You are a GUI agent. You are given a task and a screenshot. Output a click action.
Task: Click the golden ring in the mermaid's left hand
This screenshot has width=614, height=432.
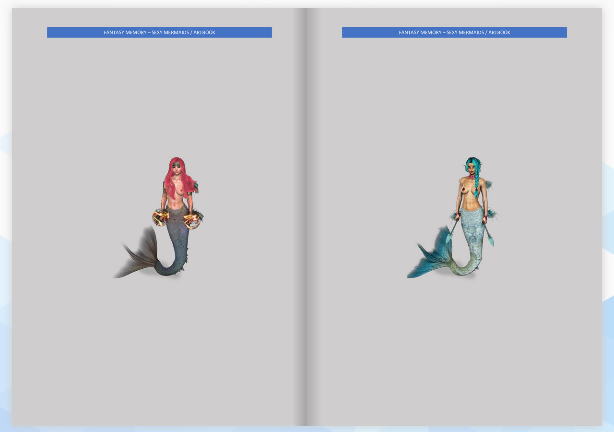(192, 218)
